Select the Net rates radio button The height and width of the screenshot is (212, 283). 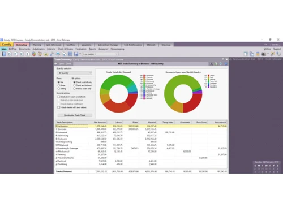point(59,82)
